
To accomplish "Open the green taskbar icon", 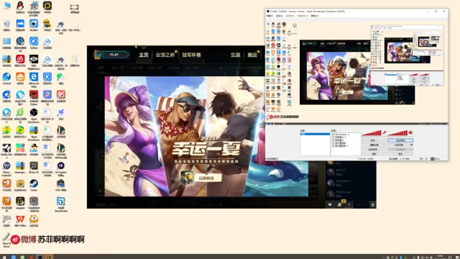I will pyautogui.click(x=22, y=257).
